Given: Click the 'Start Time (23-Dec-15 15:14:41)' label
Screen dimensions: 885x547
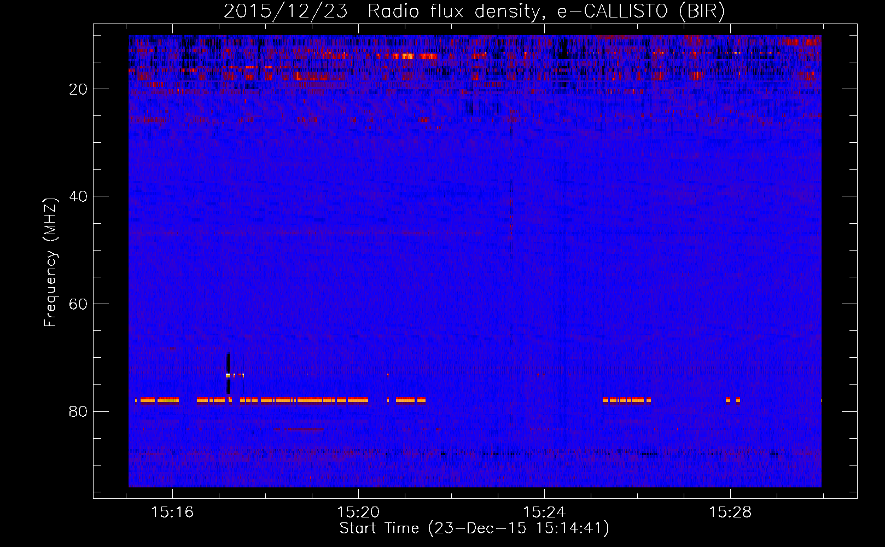Looking at the screenshot, I should coord(474,528).
